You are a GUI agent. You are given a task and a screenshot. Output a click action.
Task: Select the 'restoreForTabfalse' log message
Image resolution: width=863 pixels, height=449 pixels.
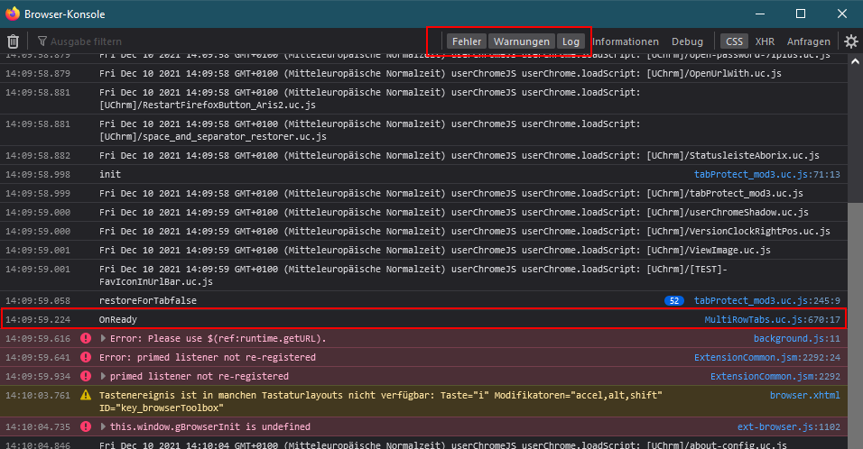[147, 300]
